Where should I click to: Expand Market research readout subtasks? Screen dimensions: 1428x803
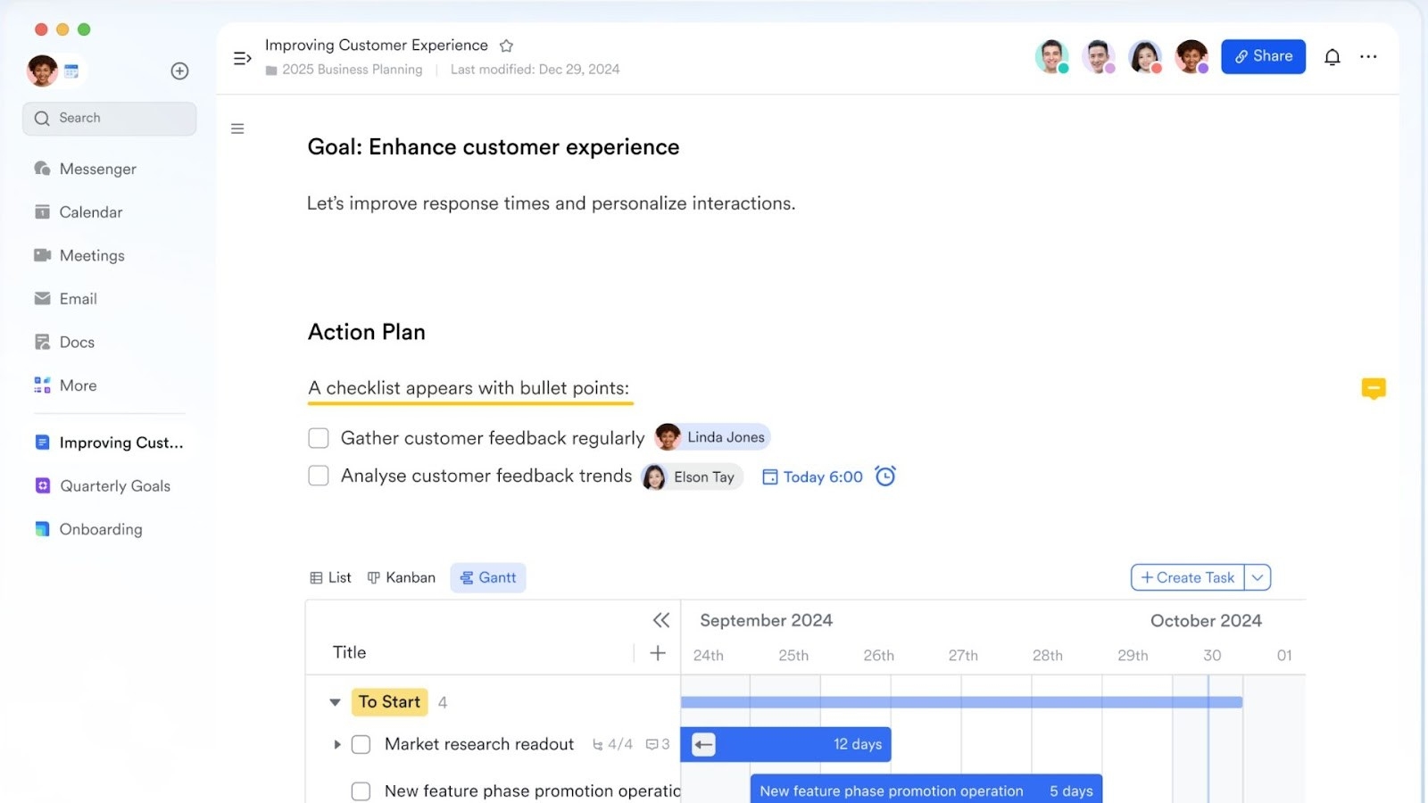pyautogui.click(x=337, y=744)
